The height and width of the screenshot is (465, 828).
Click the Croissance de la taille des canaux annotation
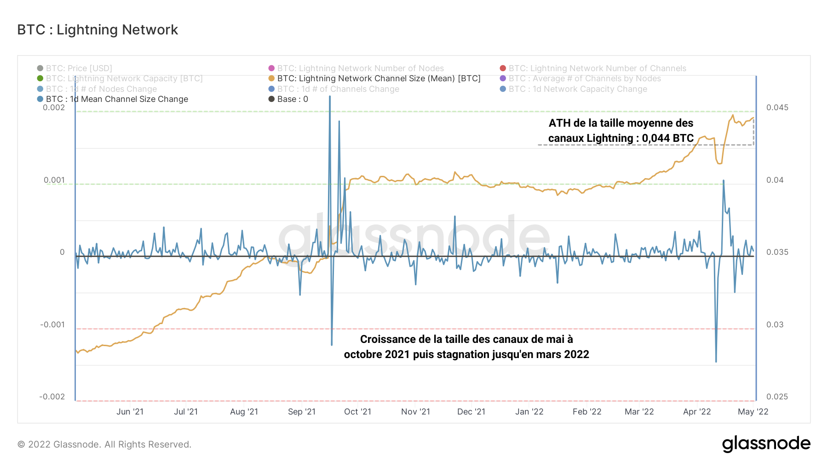click(466, 347)
